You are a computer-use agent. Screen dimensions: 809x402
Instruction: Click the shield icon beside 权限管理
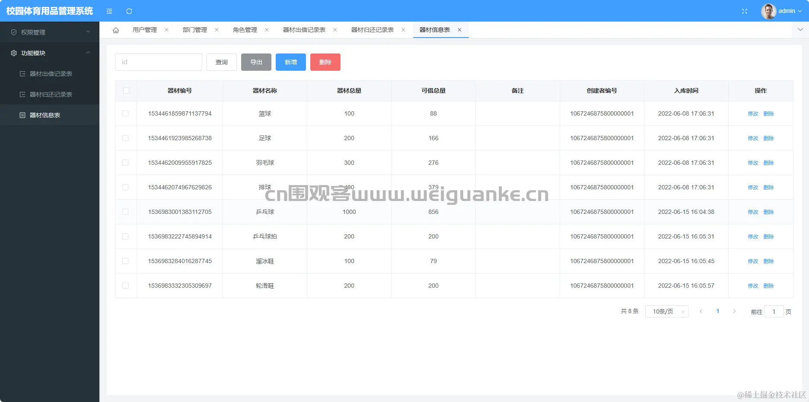pos(14,32)
